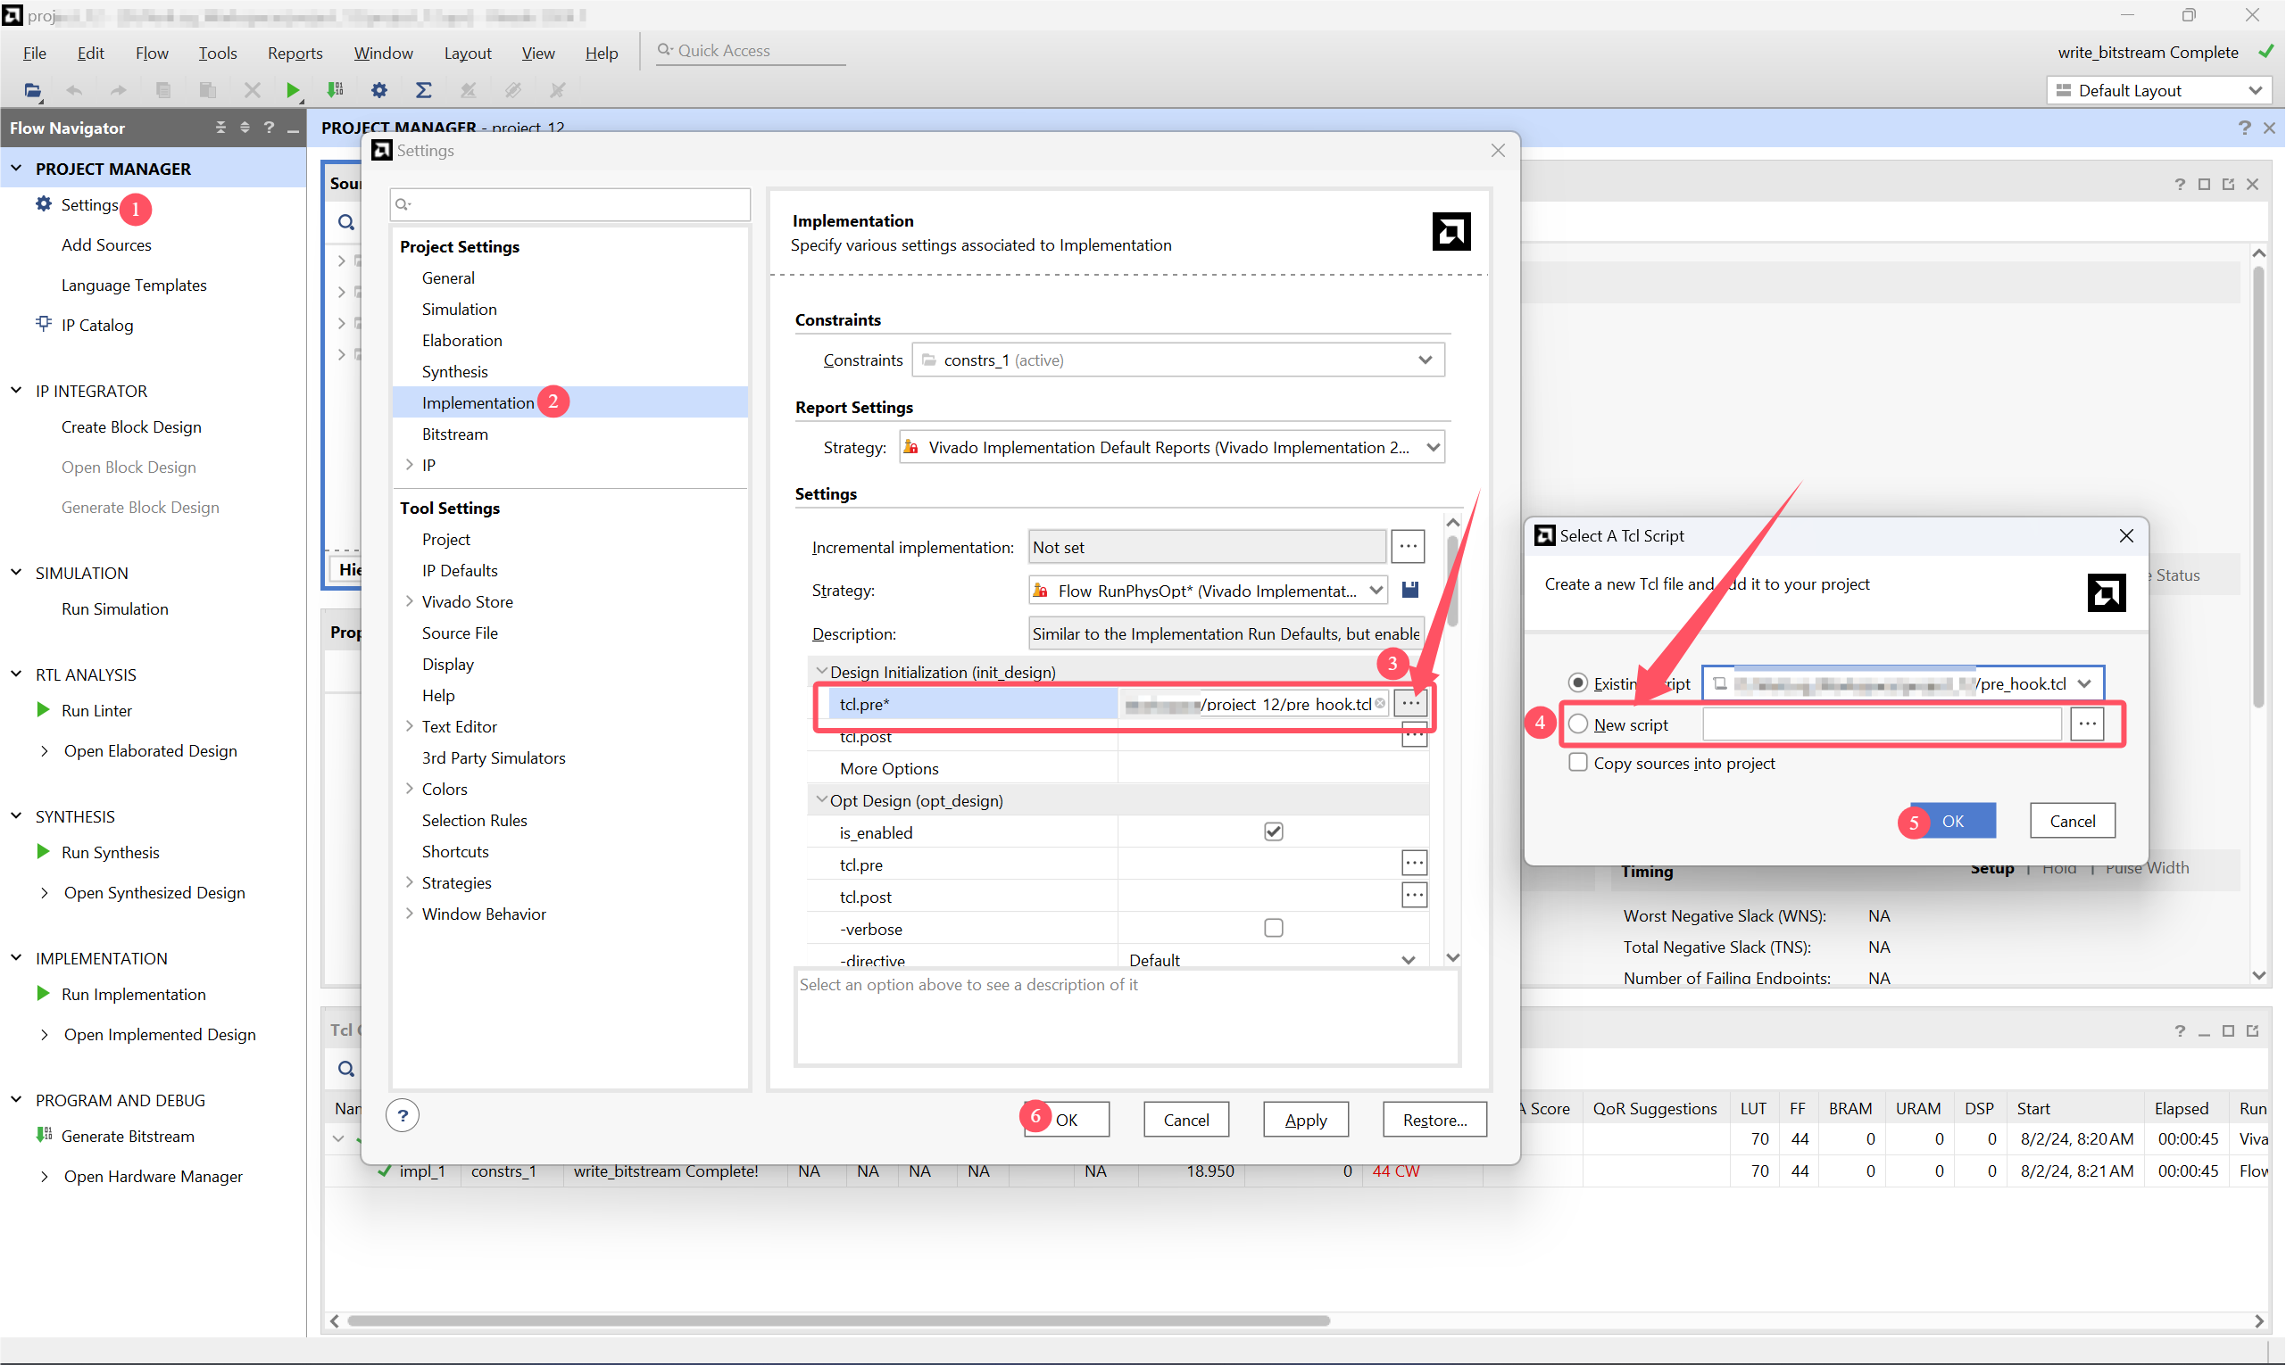Click Restore... in Settings dialog
Viewport: 2286px width, 1365px height.
(x=1434, y=1120)
